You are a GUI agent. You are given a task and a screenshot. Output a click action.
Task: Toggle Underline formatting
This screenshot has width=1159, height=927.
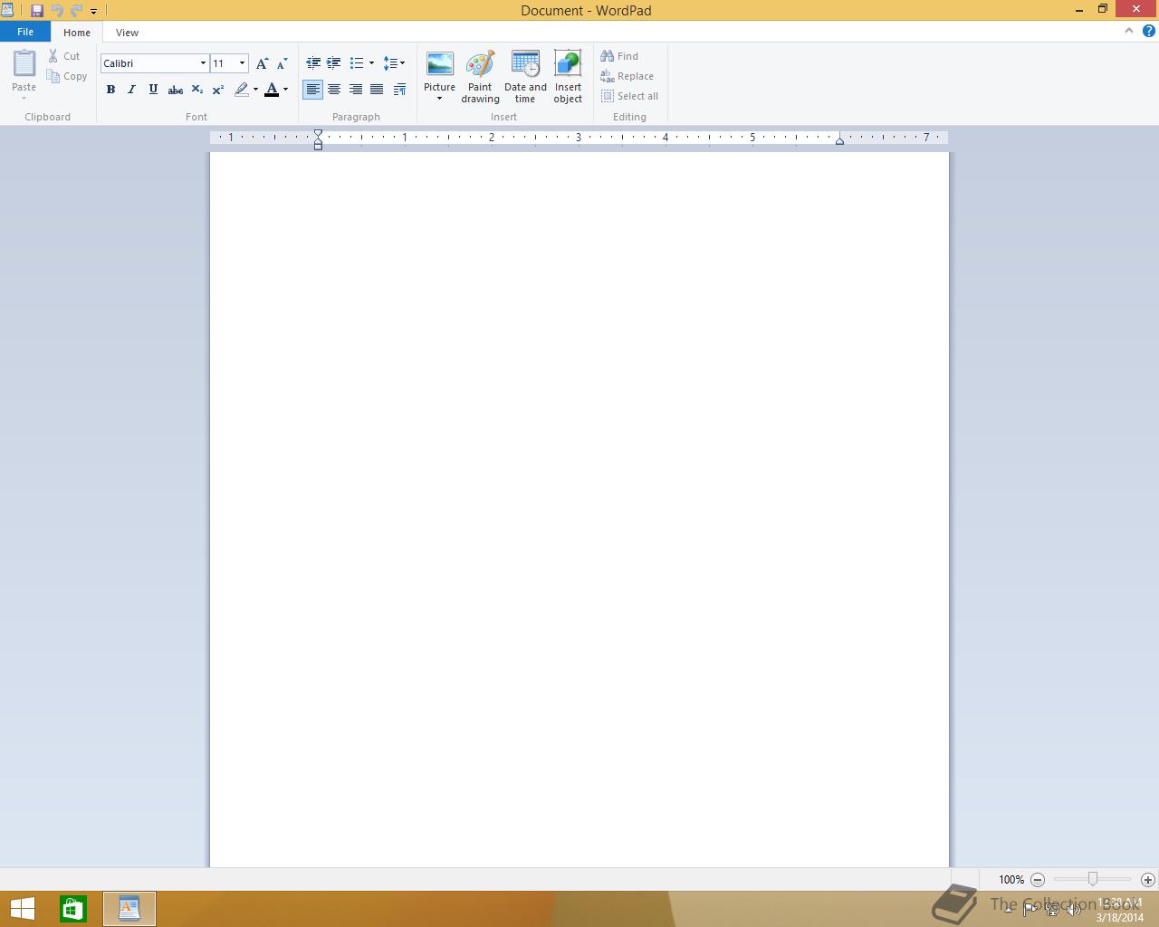click(153, 90)
